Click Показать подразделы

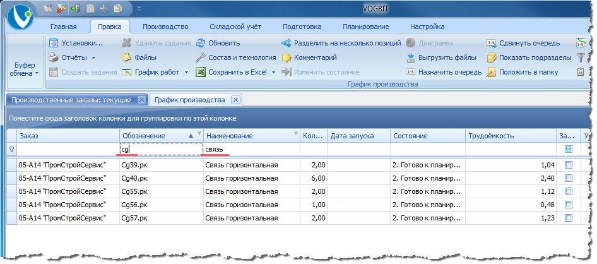click(529, 57)
